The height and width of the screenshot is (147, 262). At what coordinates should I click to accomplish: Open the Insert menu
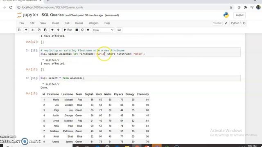pos(55,23)
